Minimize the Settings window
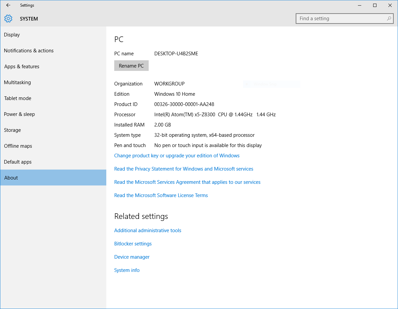The height and width of the screenshot is (309, 398). [x=360, y=5]
